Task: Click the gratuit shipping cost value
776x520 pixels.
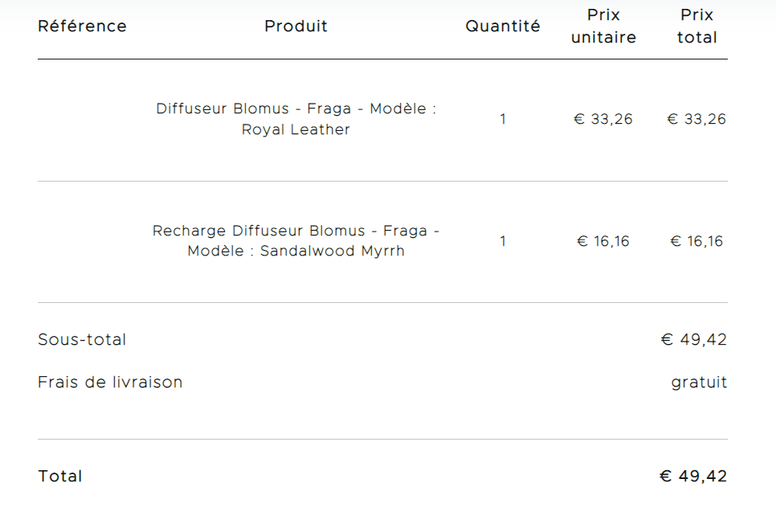Action: pyautogui.click(x=699, y=383)
